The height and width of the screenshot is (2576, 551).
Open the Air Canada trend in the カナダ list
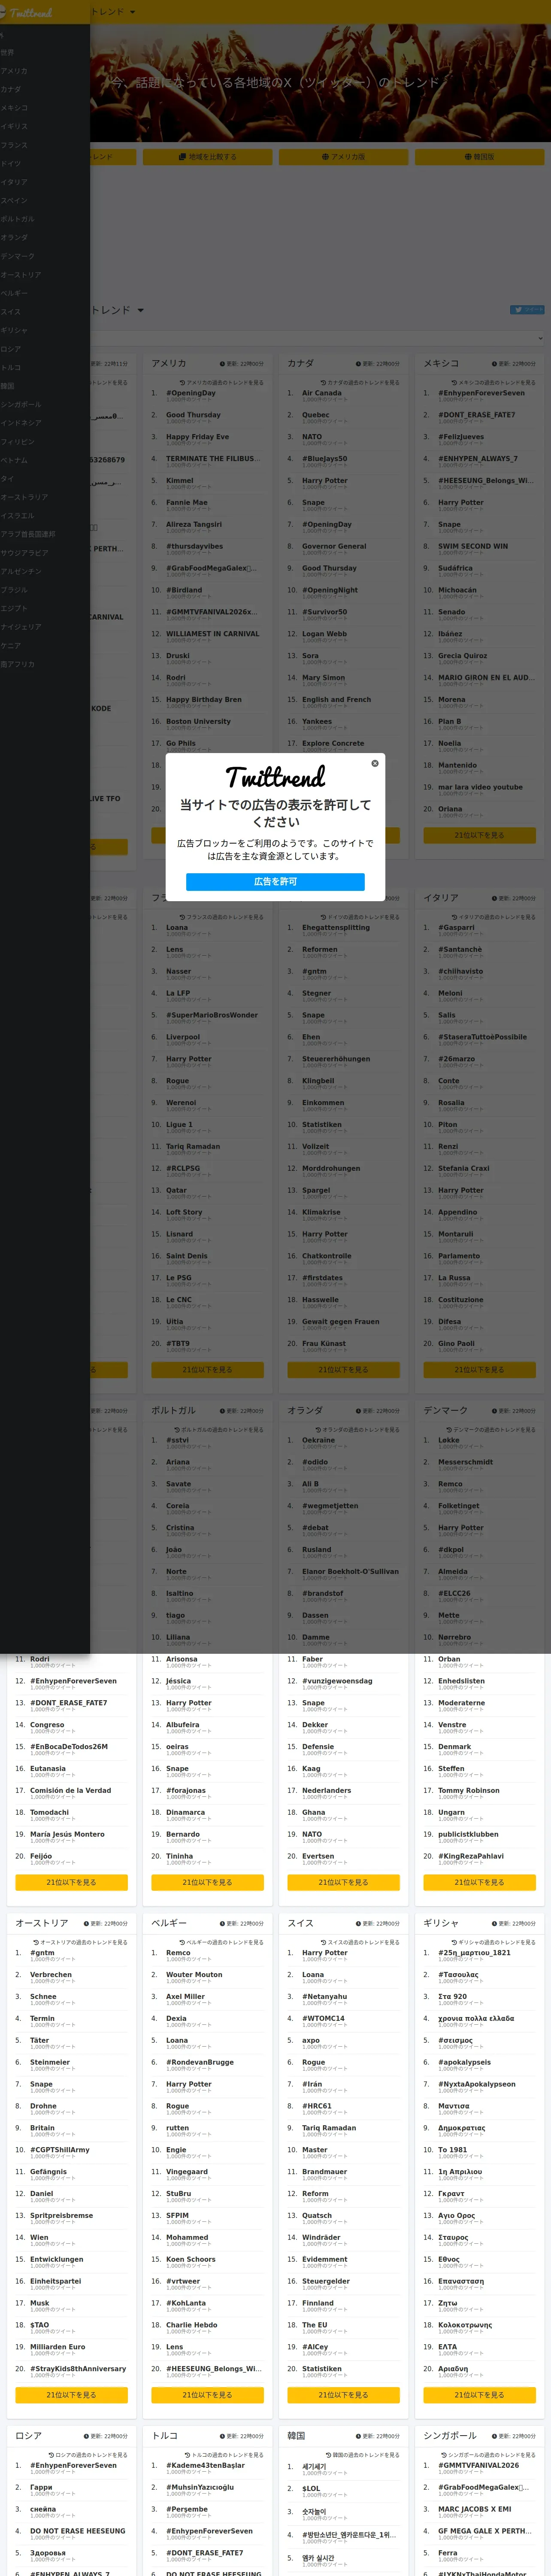(x=322, y=393)
